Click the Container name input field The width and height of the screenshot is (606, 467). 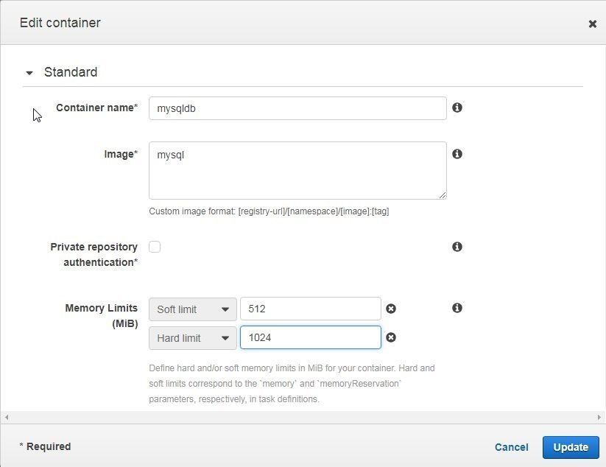[x=297, y=108]
